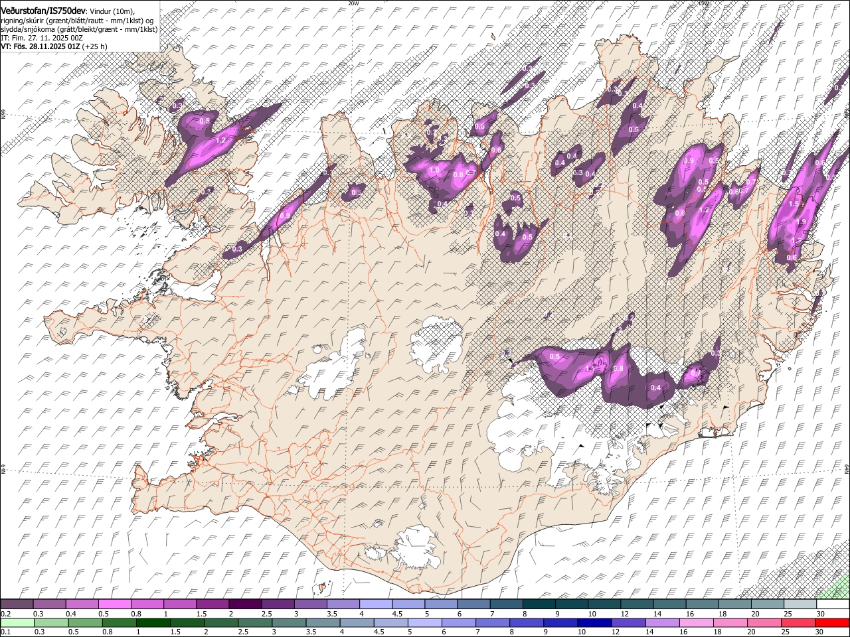
Task: Click the pink 16 swatch in rain legend
Action: pos(697,623)
